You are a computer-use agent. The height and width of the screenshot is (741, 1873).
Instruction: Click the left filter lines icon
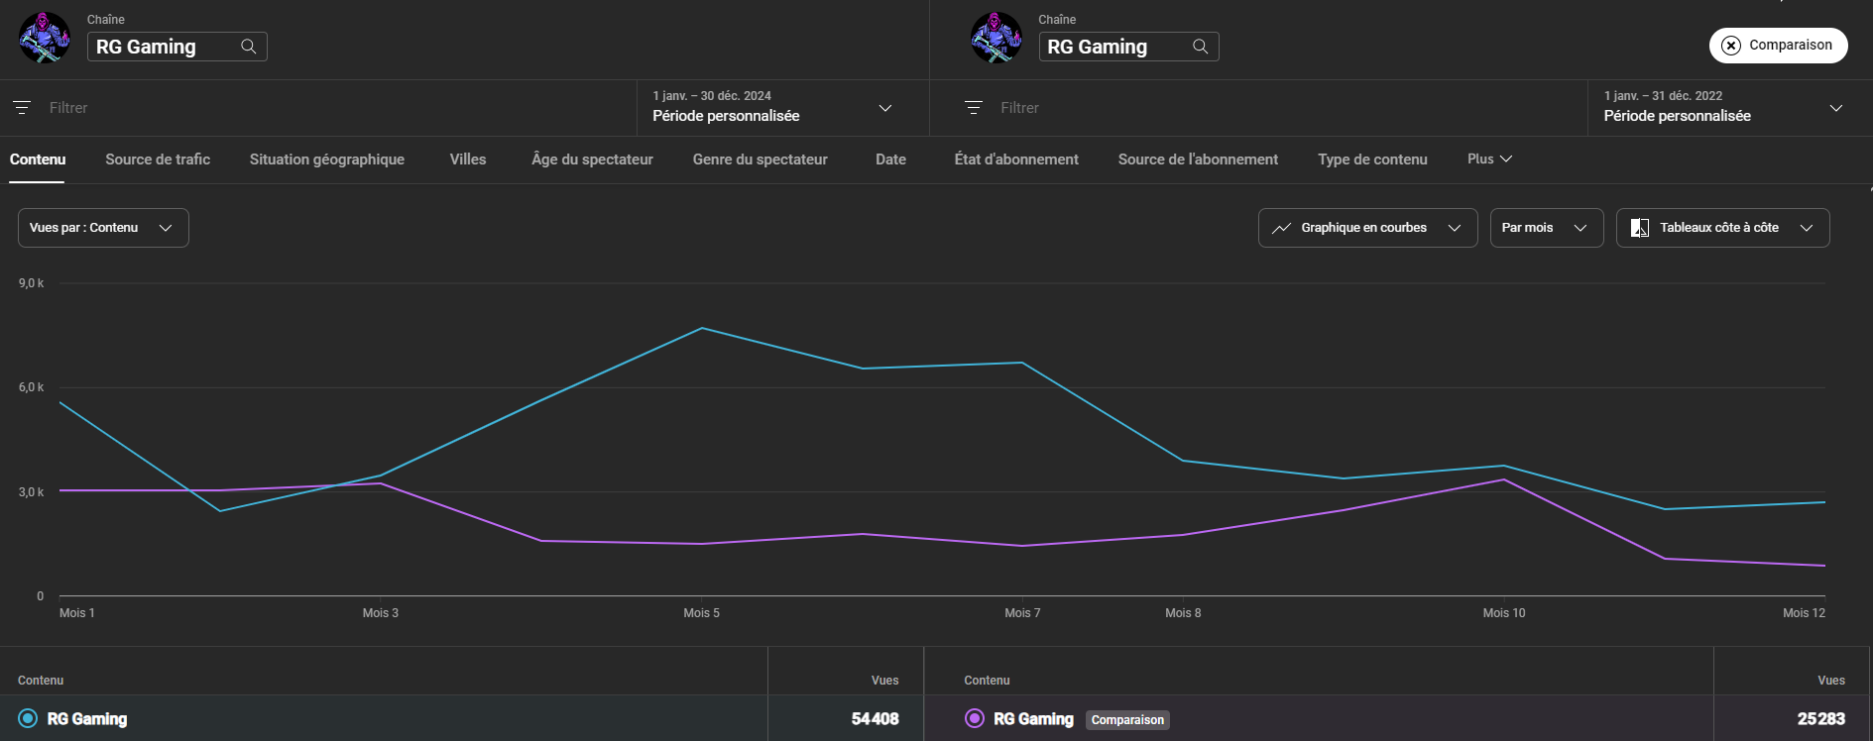point(22,107)
